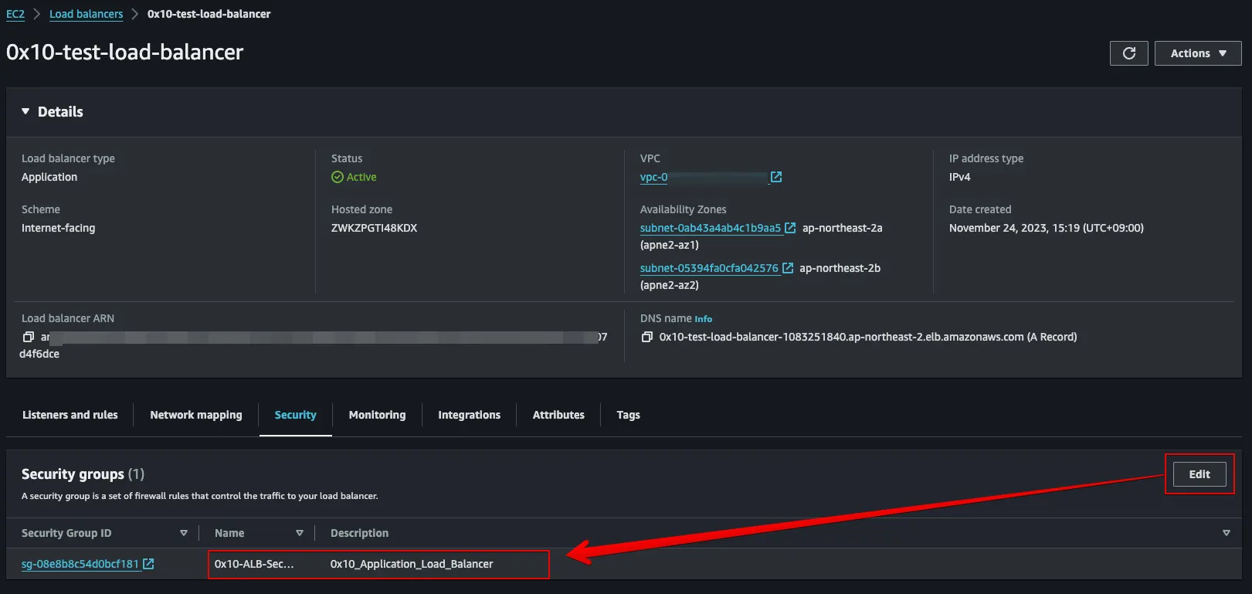Click the date created November 24, 2023 value
The image size is (1252, 594).
click(1047, 228)
